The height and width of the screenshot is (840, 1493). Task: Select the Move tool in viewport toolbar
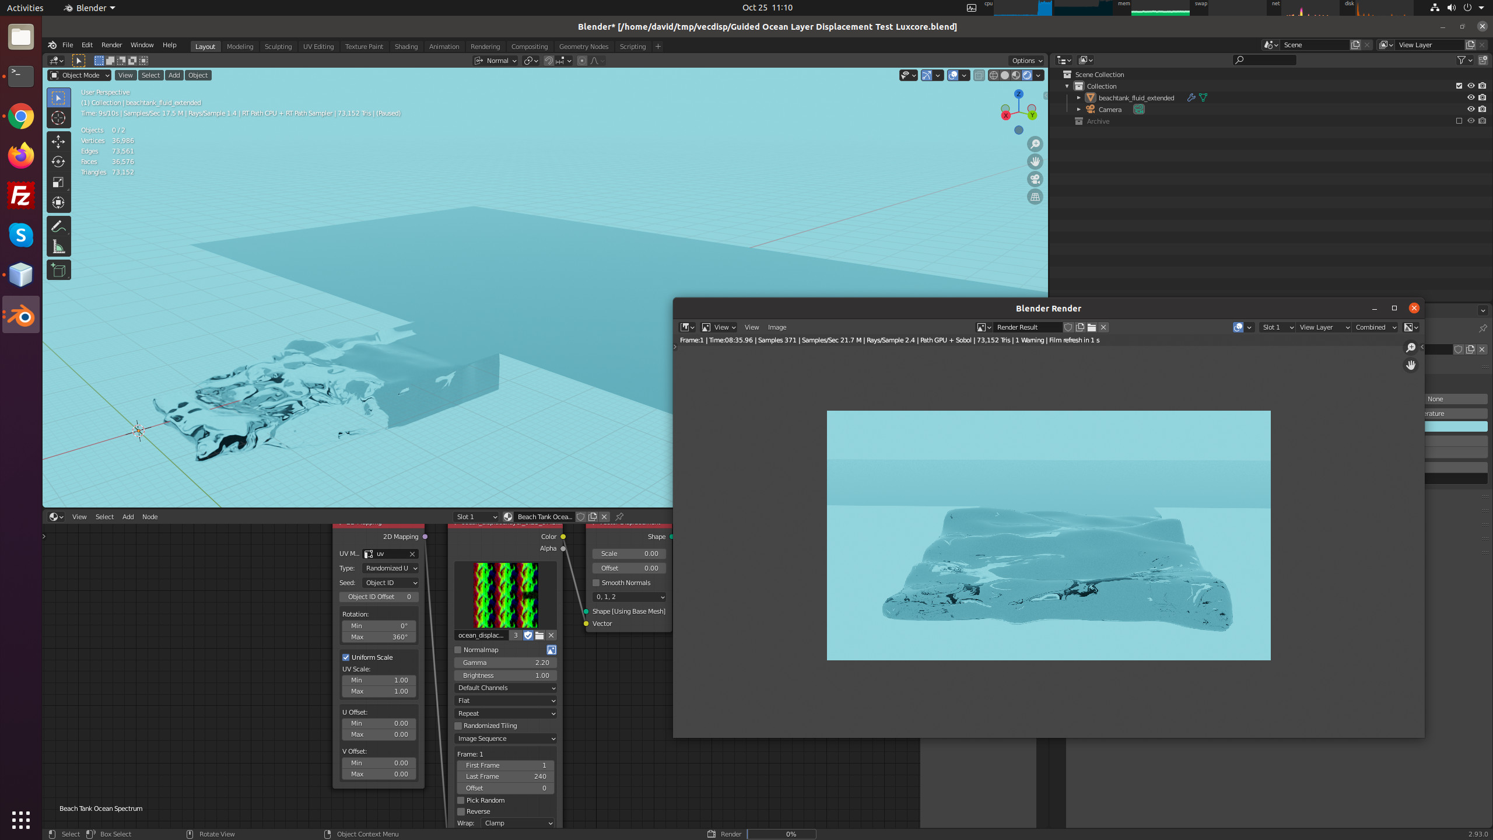(58, 142)
